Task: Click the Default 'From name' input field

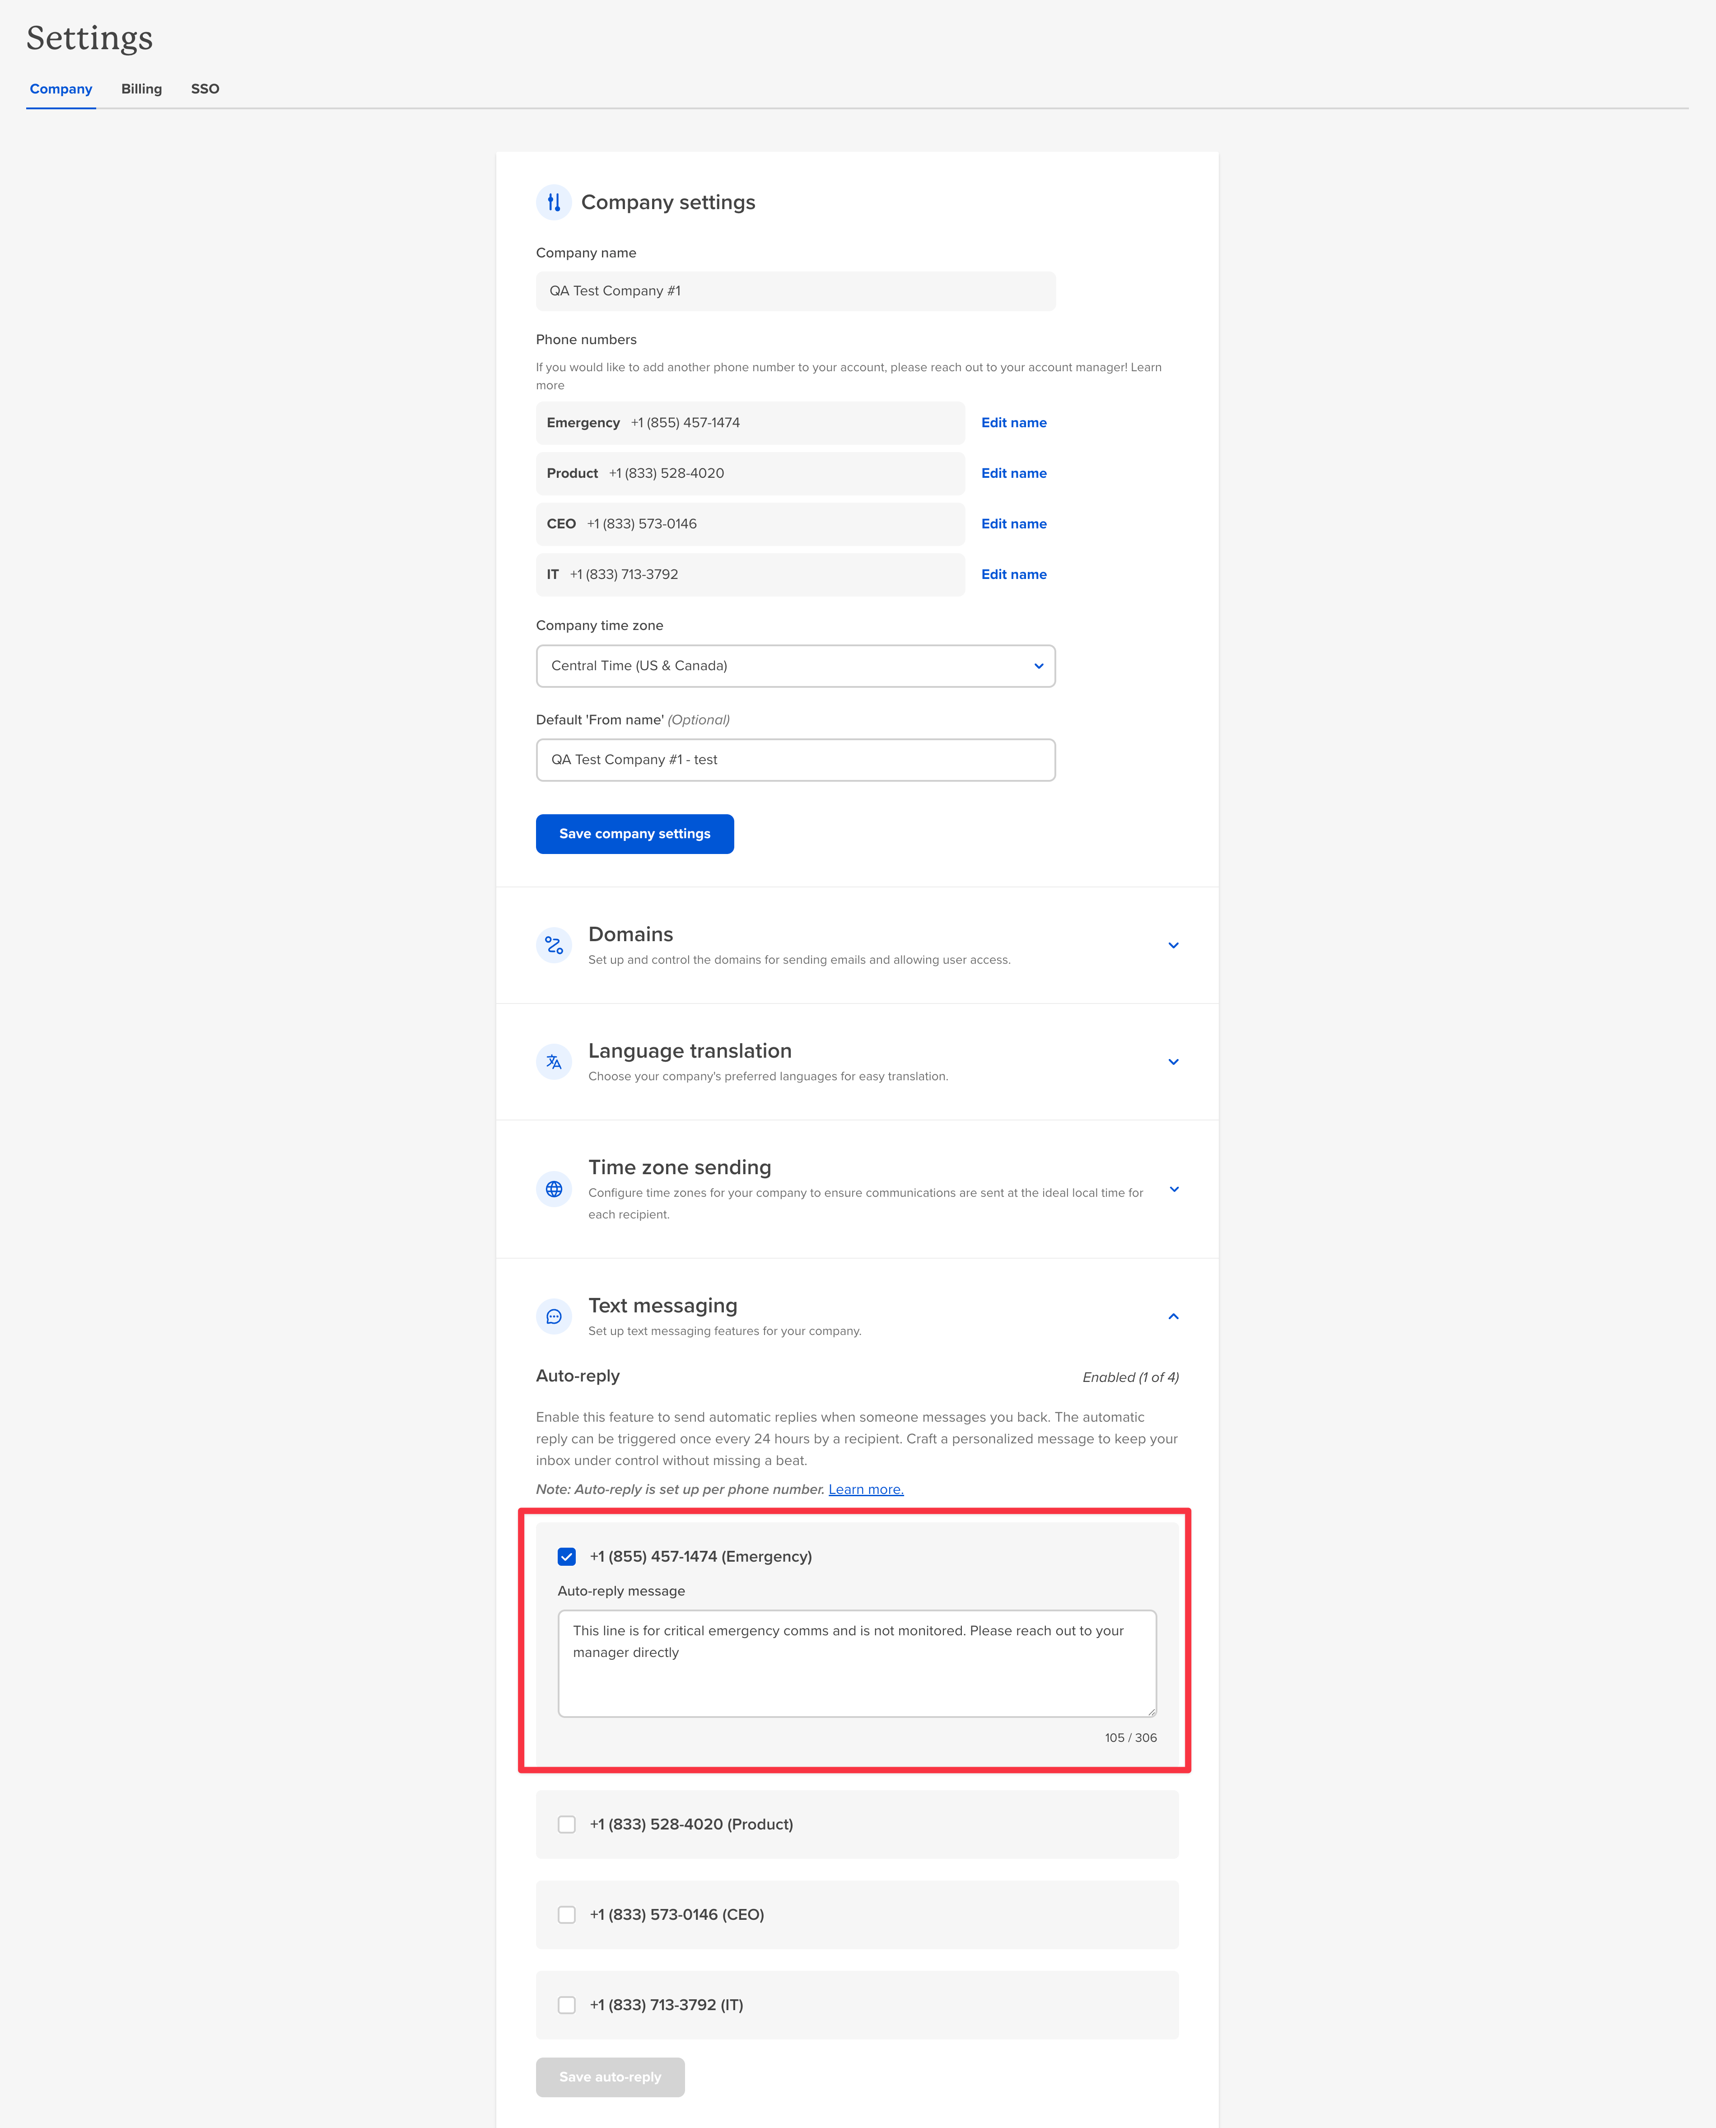Action: coord(796,760)
